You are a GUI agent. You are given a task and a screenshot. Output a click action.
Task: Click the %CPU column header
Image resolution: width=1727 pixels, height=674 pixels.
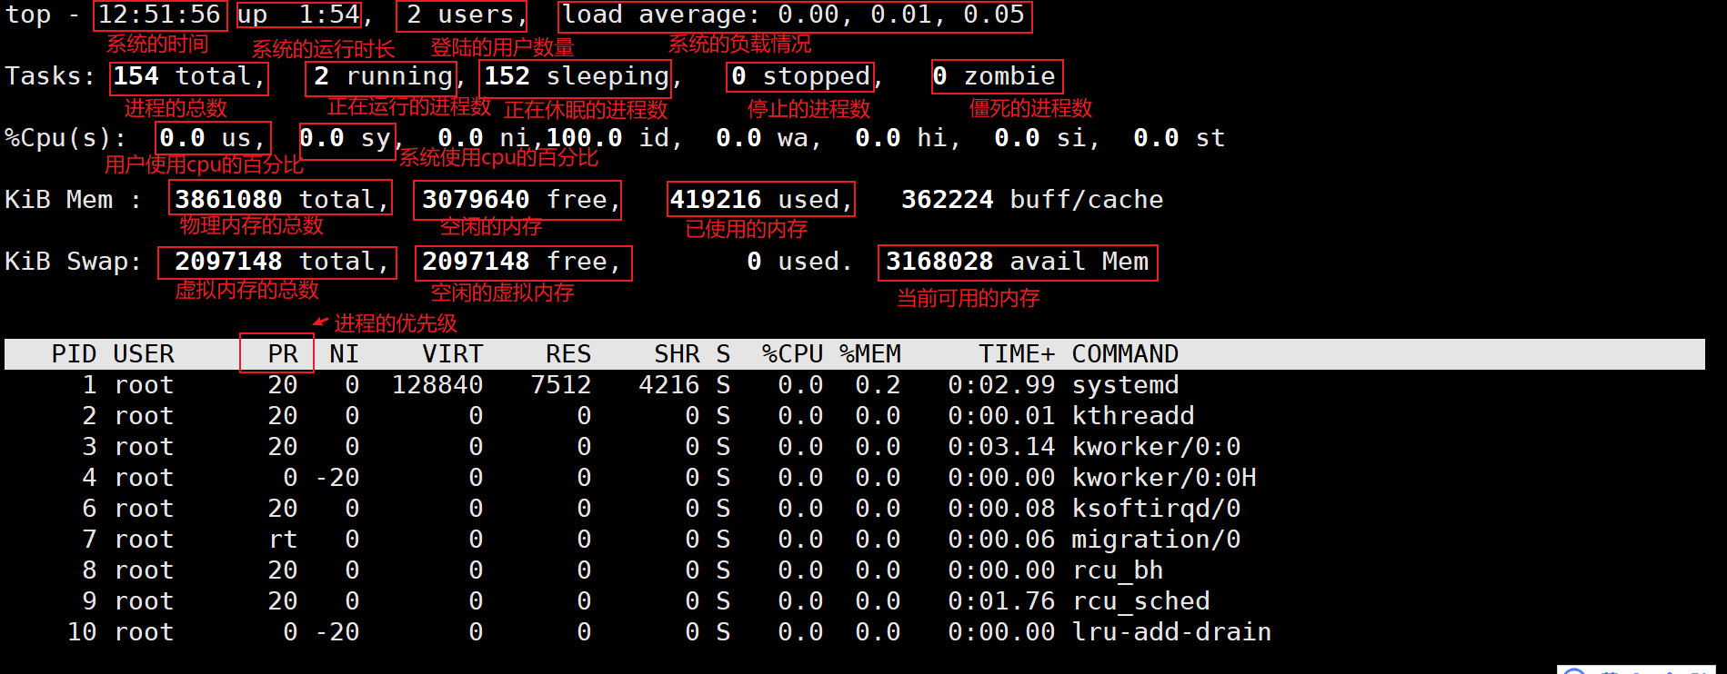pos(792,353)
